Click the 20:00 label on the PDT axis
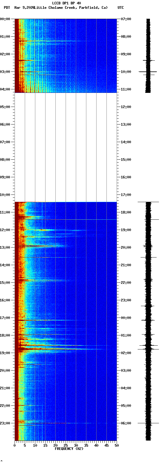161x464 pixels. [5, 370]
